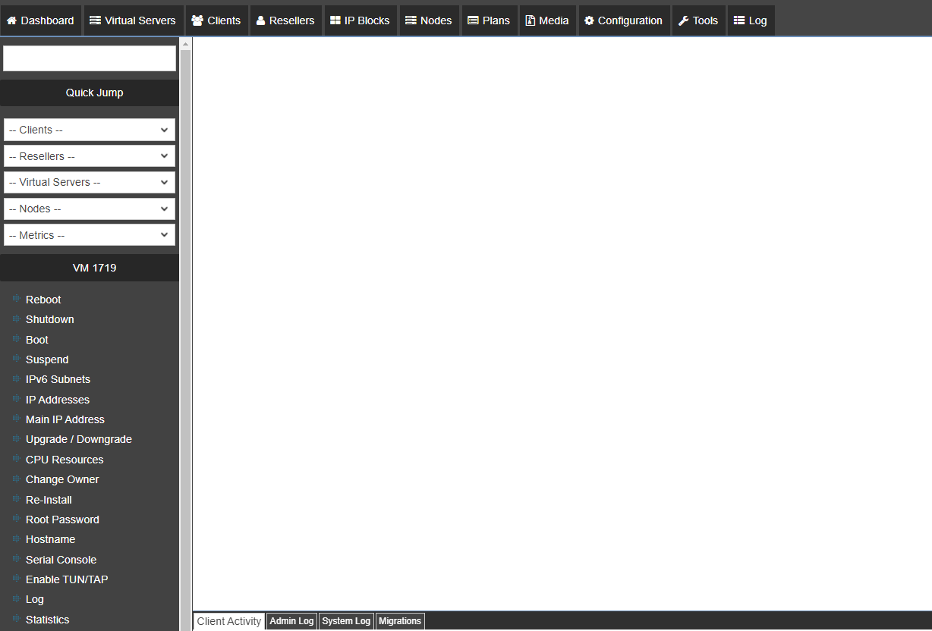
Task: Click the Nodes server icon
Action: [411, 20]
